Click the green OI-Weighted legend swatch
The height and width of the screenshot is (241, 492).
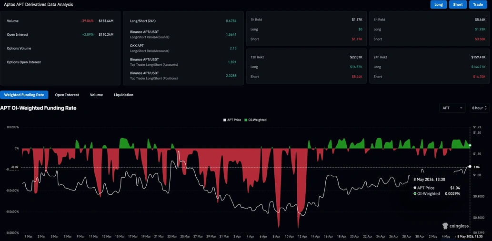point(246,120)
